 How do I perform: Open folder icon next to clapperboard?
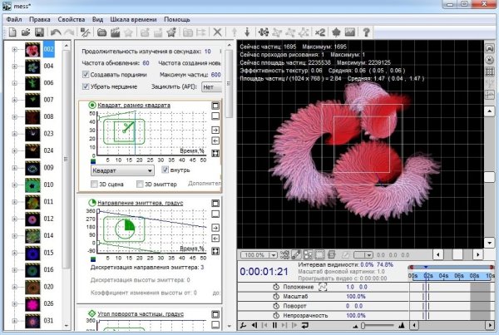click(103, 32)
